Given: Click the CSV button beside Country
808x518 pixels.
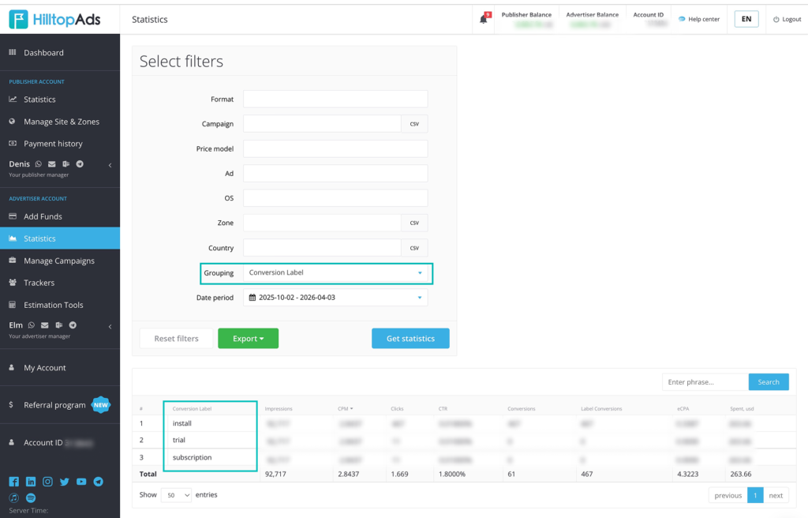Looking at the screenshot, I should (x=414, y=248).
